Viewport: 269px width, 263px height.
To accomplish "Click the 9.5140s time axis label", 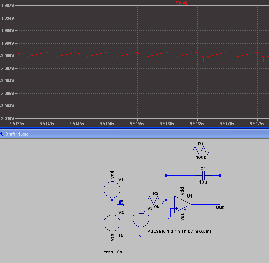I will pyautogui.click(x=47, y=124).
